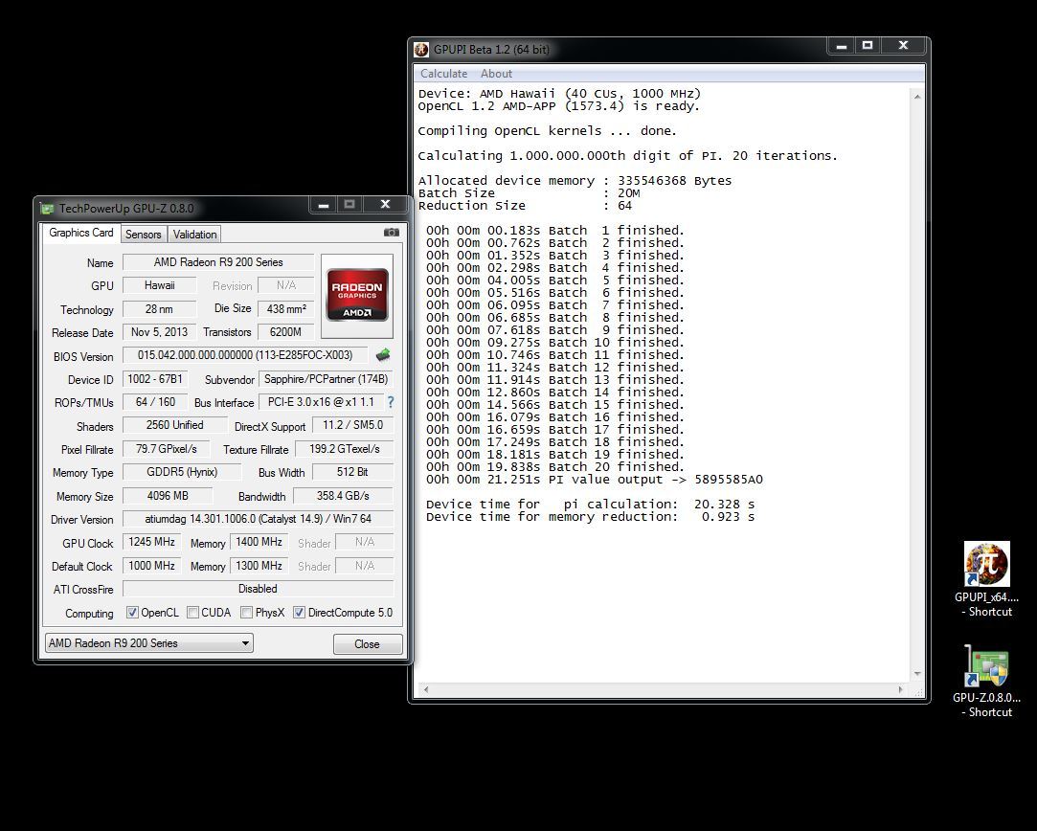The width and height of the screenshot is (1037, 831).
Task: Click the 'Reduction Size : 64' line
Action: point(525,206)
